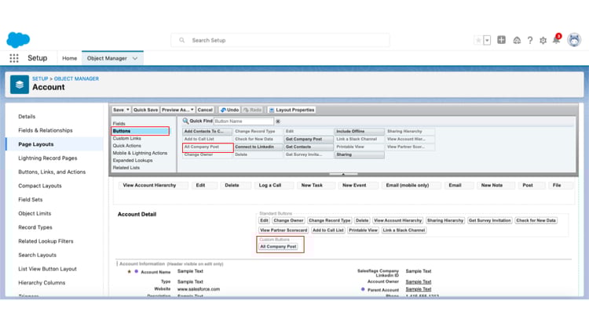Click the Undo toolbar button
This screenshot has width=589, height=330.
(x=229, y=110)
